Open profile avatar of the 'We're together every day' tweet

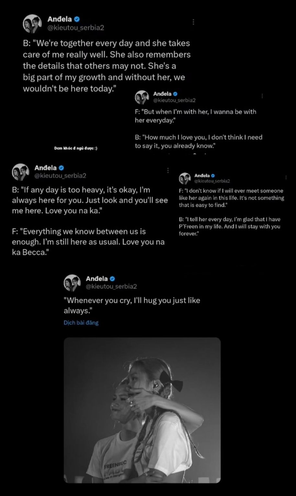[32, 24]
